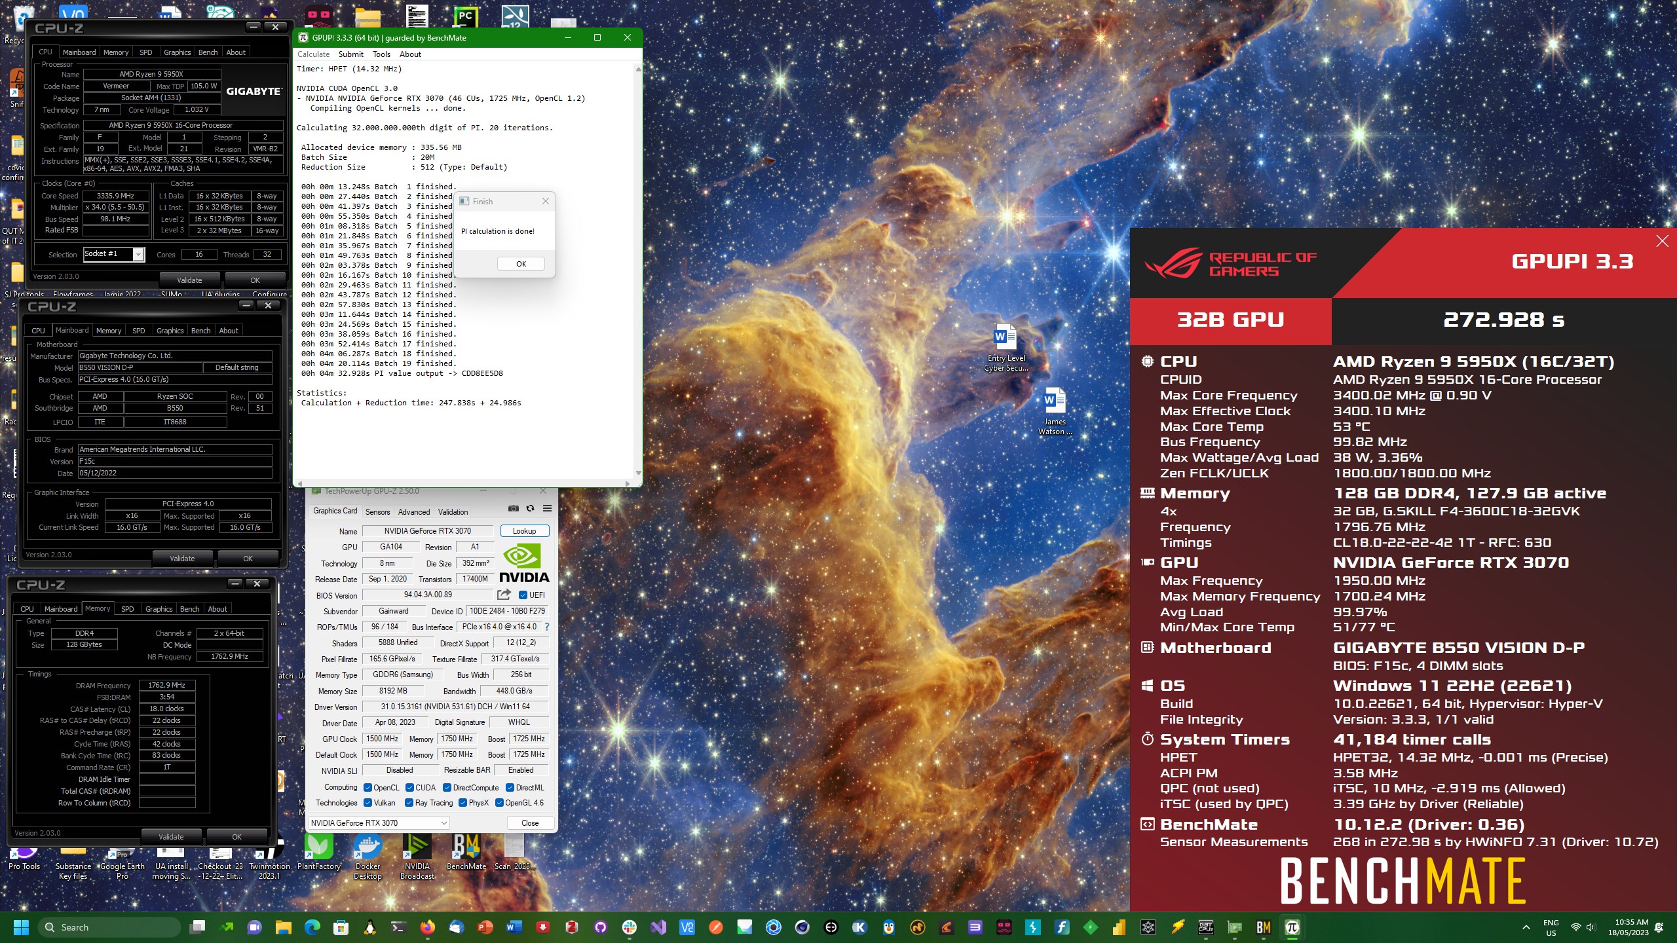The width and height of the screenshot is (1677, 943).
Task: Open the Entry Level Cyber Security Word document icon
Action: [1006, 348]
